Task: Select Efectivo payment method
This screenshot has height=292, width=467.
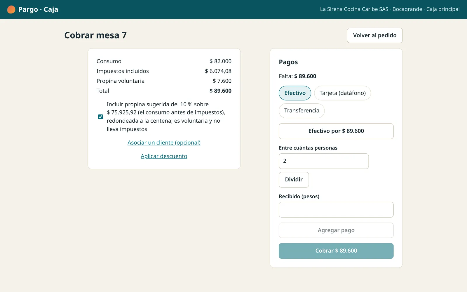Action: (295, 93)
